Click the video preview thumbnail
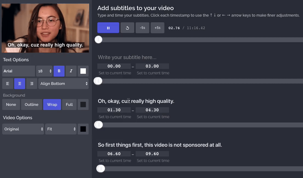 coord(45,28)
